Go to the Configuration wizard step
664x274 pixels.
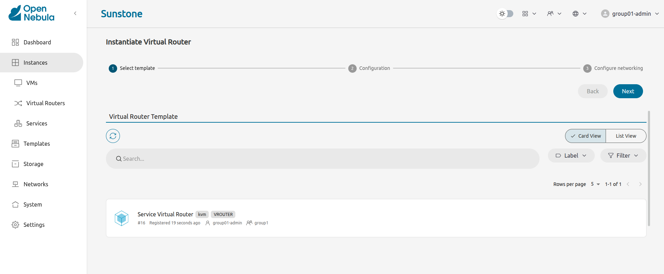pyautogui.click(x=369, y=68)
